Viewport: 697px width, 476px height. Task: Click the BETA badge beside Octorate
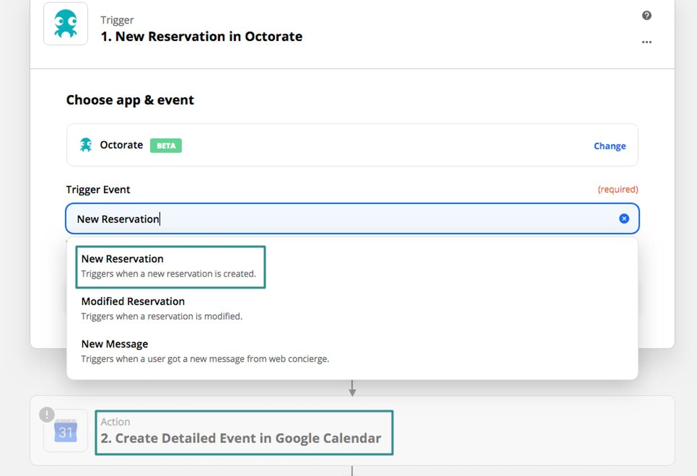pos(166,146)
